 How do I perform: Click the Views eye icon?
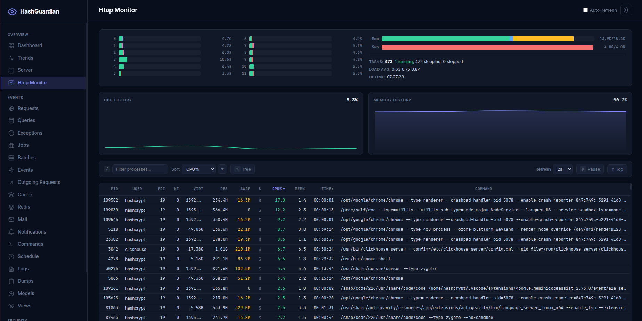(x=11, y=306)
